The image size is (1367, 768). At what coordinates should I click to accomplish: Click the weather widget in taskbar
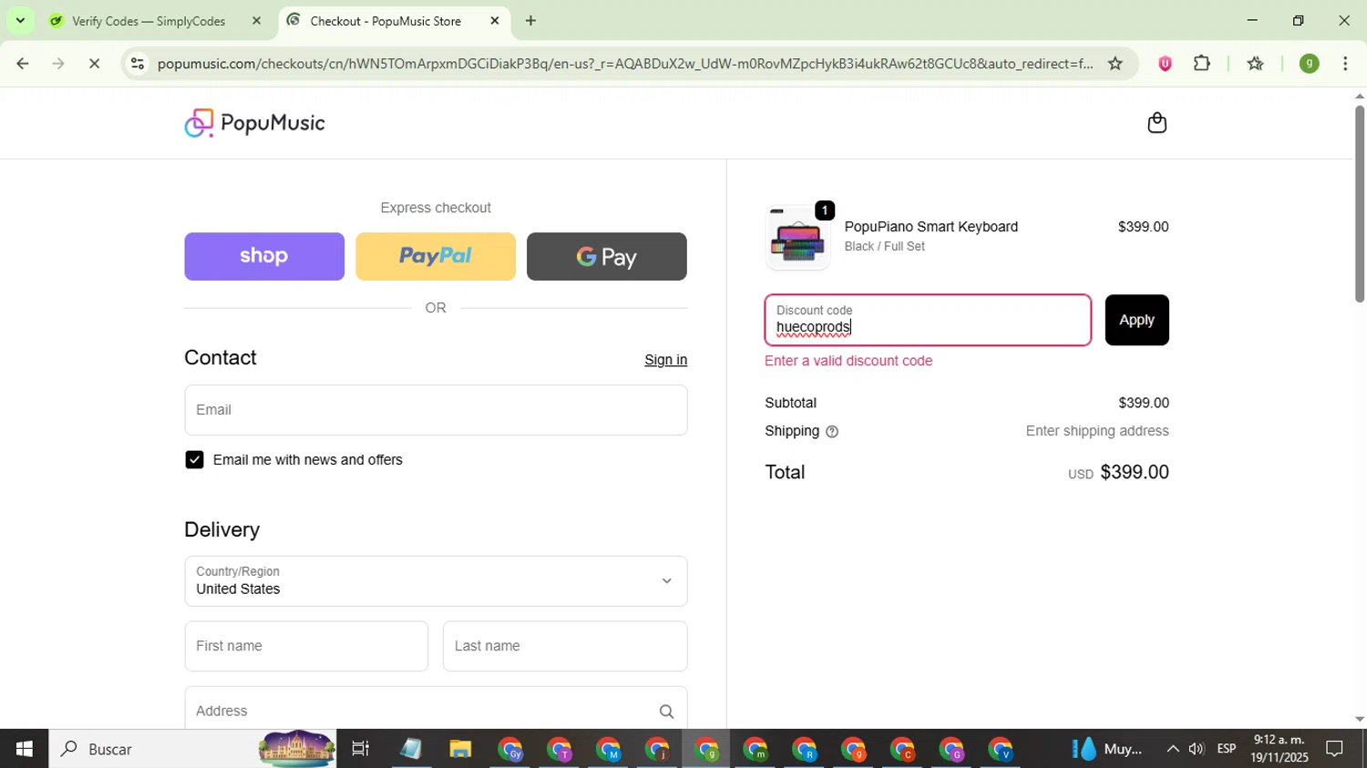pos(1107,749)
